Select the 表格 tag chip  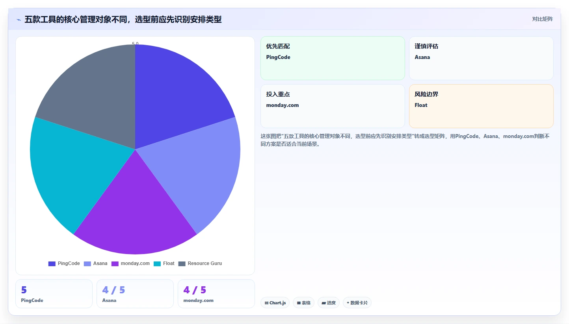point(303,303)
